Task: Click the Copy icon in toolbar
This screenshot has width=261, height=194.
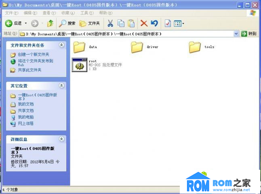Action: (121, 23)
